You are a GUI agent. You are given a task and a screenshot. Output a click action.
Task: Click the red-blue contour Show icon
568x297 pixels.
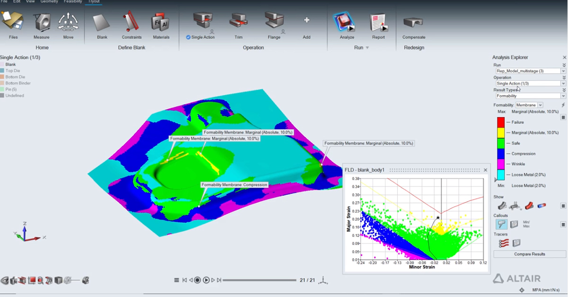(x=542, y=206)
